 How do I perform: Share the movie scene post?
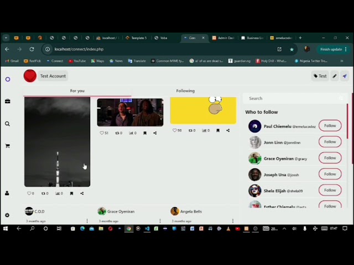pos(155,133)
